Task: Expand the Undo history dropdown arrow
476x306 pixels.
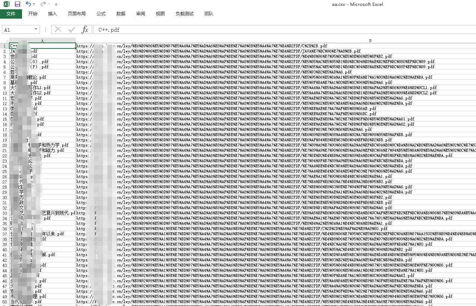Action: click(34, 4)
